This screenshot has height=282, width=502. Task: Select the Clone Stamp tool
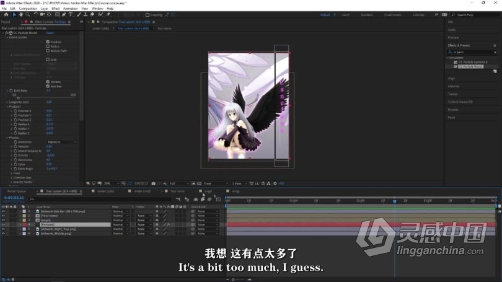(x=86, y=15)
